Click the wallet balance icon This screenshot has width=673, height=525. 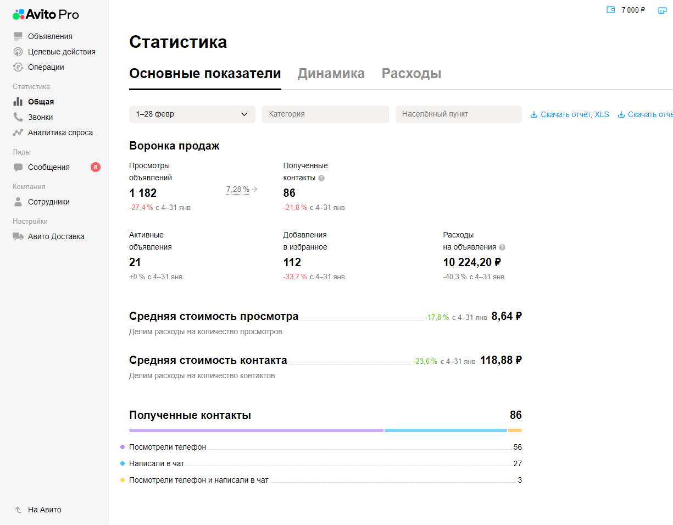pos(610,10)
